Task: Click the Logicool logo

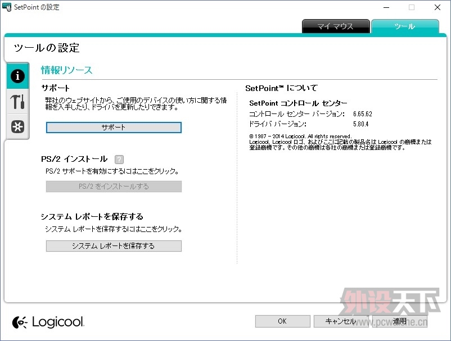Action: pyautogui.click(x=48, y=322)
